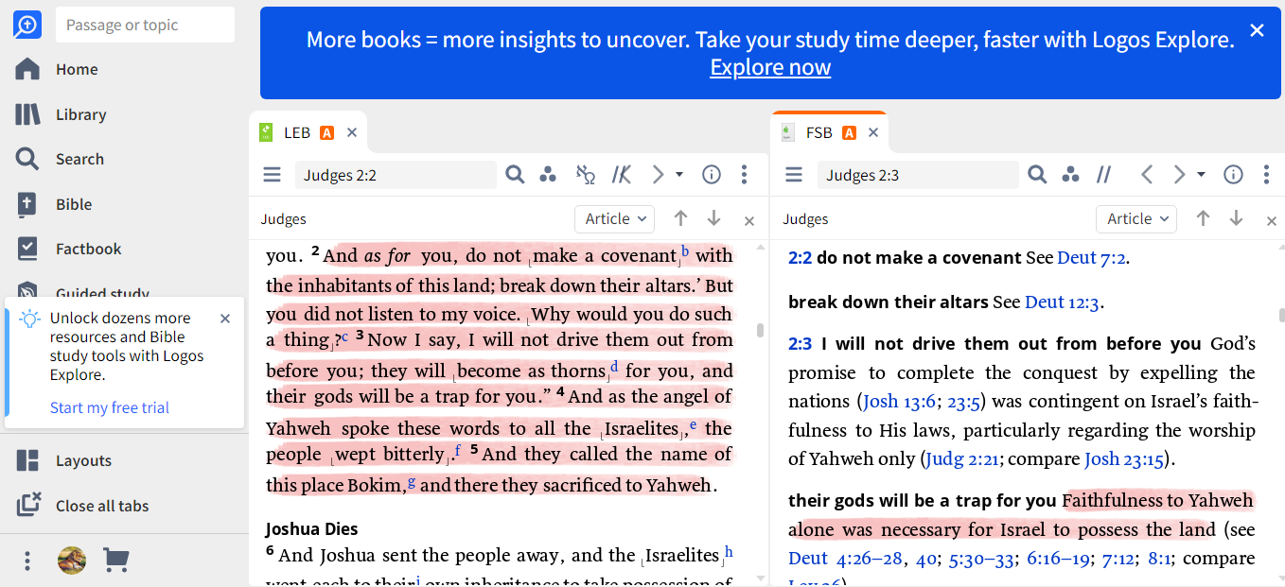Image resolution: width=1285 pixels, height=587 pixels.
Task: Open footnote d after 'become as thorns'
Action: 614,367
